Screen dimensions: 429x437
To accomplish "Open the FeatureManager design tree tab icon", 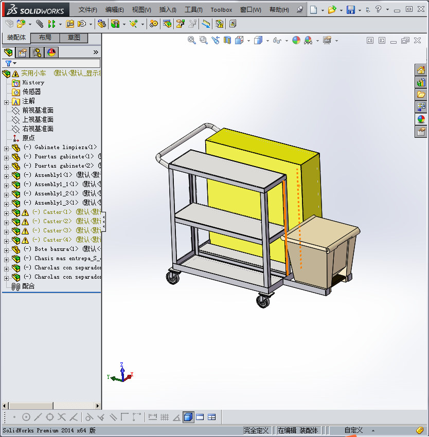I will click(8, 52).
